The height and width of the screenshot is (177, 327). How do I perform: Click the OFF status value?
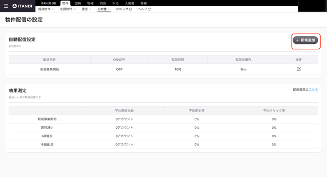pos(119,69)
